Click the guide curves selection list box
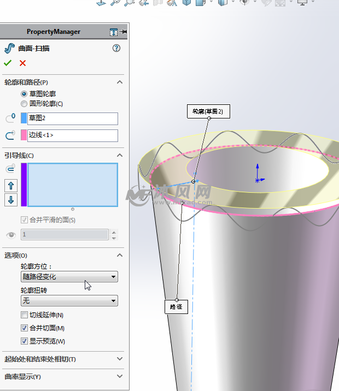339x391 pixels. pos(73,185)
